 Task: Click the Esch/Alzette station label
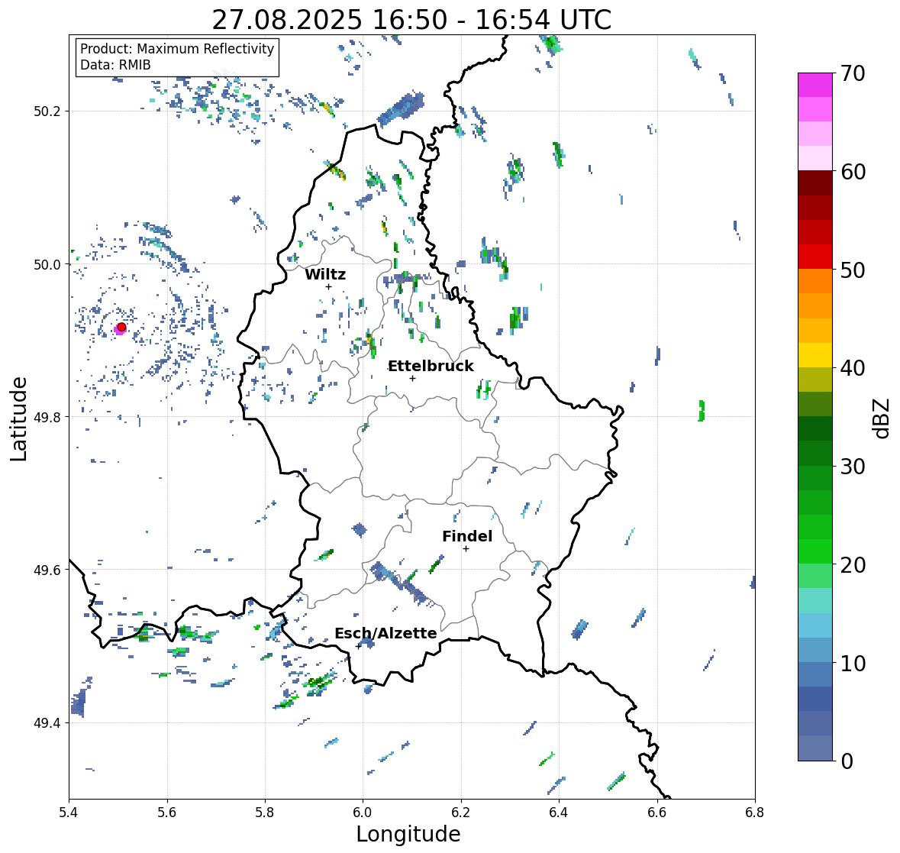[385, 633]
